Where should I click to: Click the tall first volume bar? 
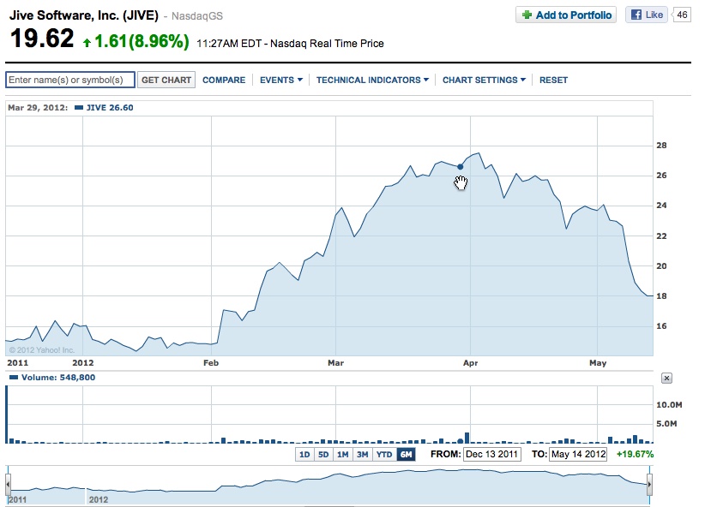[x=7, y=415]
